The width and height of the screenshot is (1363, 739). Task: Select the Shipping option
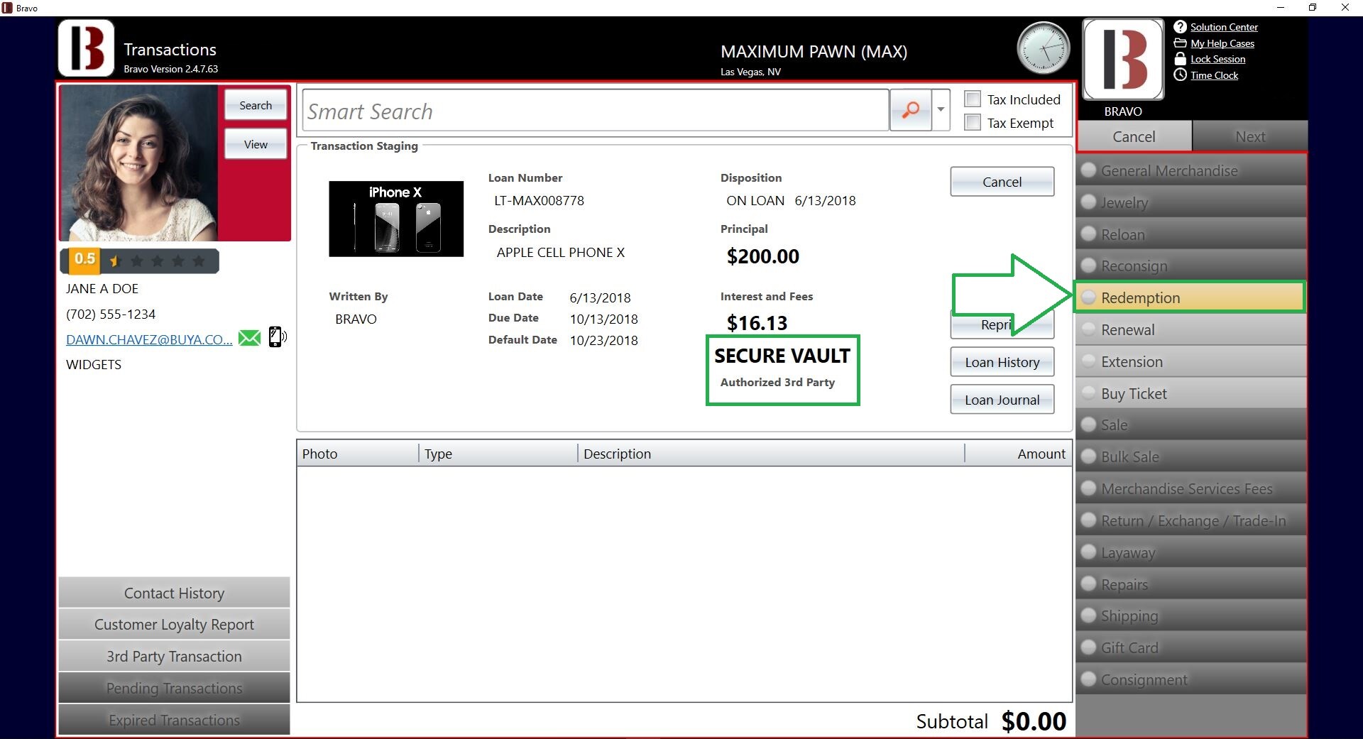click(1191, 615)
